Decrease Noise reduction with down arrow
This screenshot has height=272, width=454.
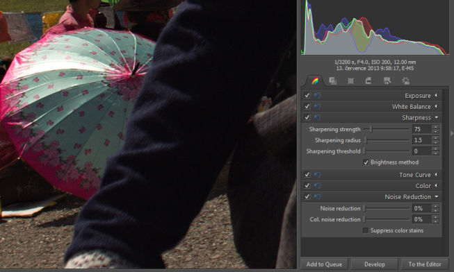pos(435,210)
